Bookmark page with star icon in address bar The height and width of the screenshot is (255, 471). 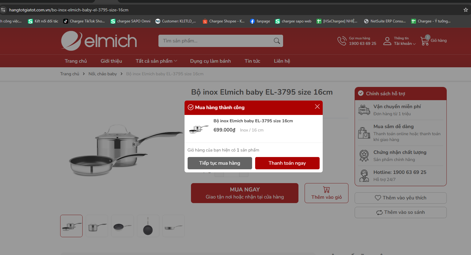tap(465, 10)
